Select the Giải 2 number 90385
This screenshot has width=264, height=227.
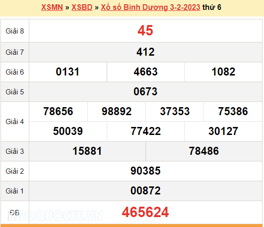(x=145, y=171)
